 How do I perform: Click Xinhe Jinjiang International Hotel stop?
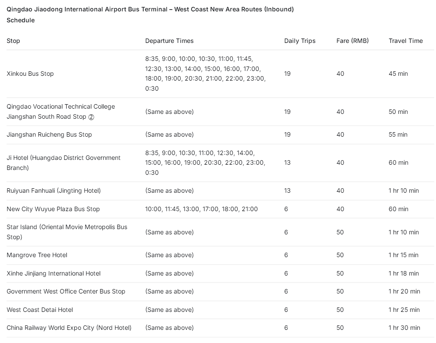click(54, 273)
